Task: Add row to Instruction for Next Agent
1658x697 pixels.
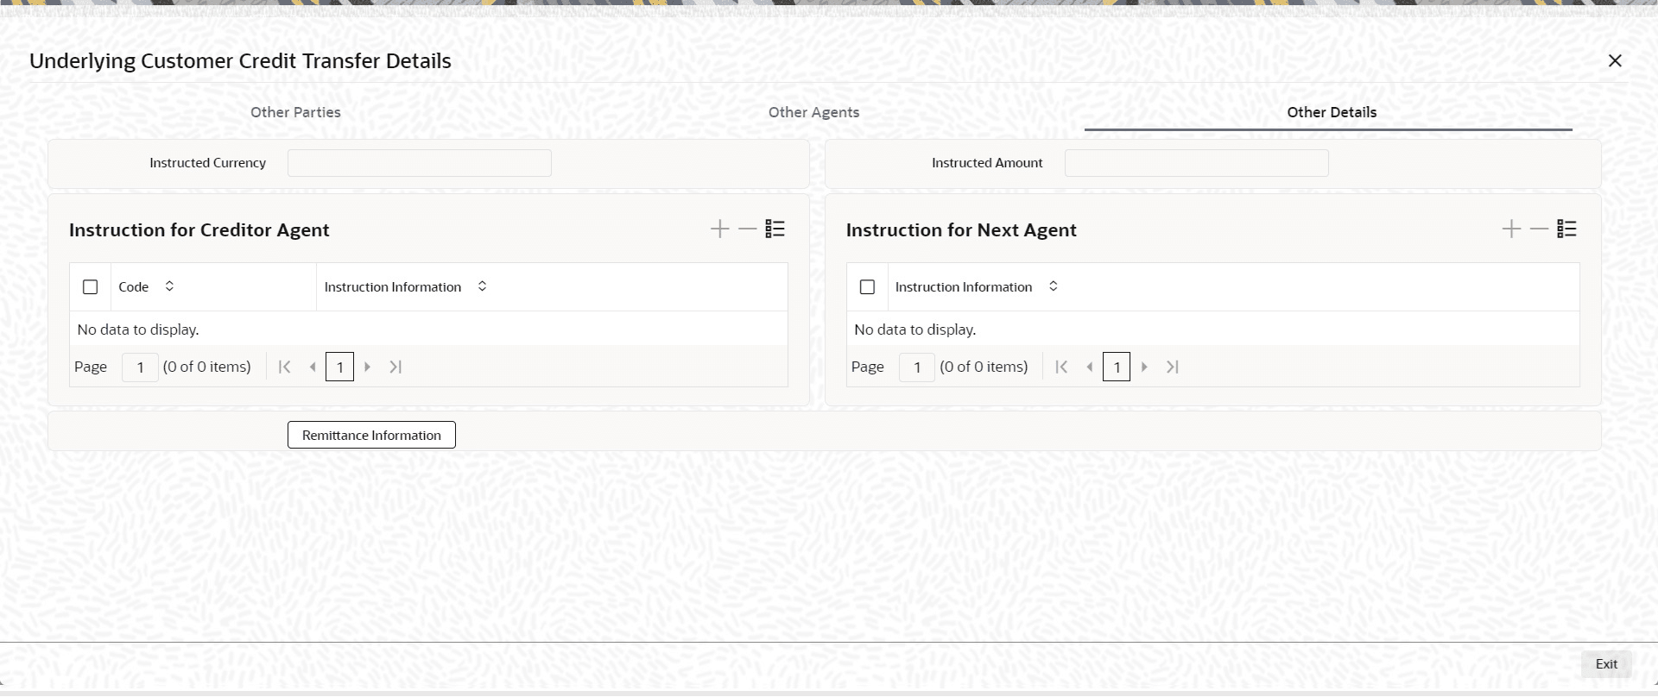Action: point(1511,229)
